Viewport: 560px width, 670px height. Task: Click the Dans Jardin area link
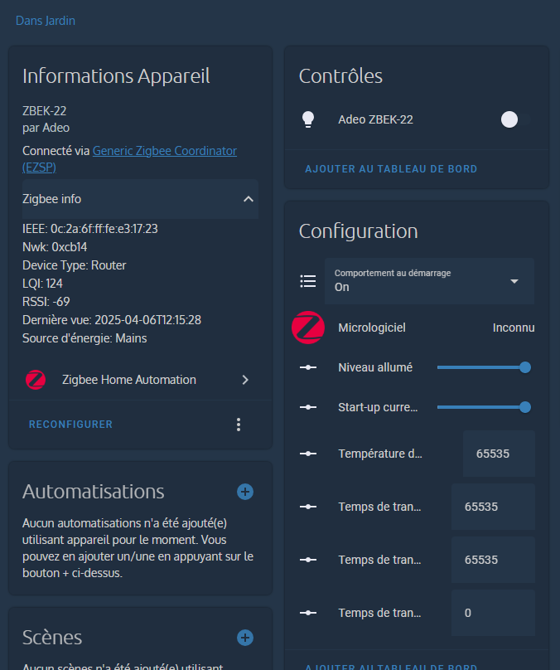click(46, 20)
